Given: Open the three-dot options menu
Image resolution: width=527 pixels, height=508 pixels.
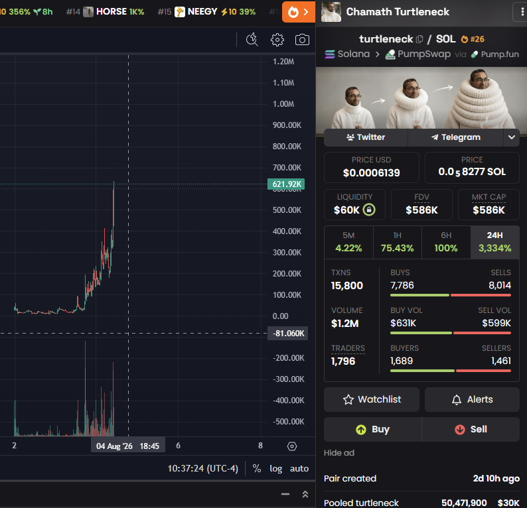Looking at the screenshot, I should tap(522, 12).
